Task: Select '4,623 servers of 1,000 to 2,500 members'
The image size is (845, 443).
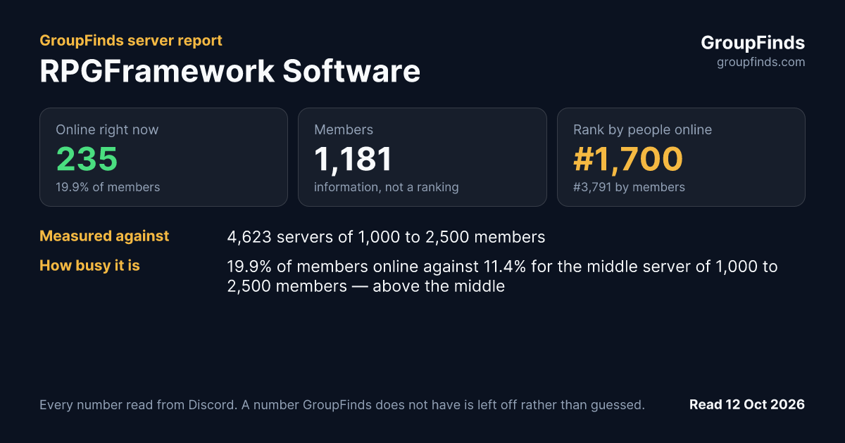Action: tap(386, 237)
